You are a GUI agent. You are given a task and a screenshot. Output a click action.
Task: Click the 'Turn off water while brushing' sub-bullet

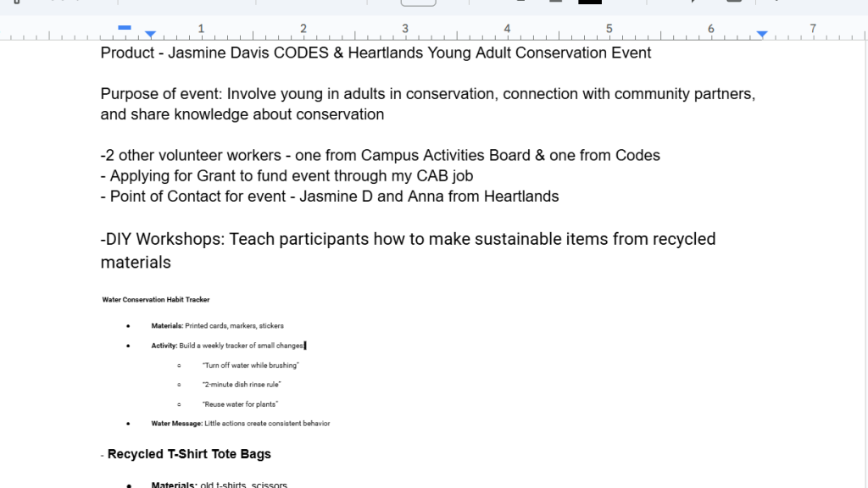251,365
